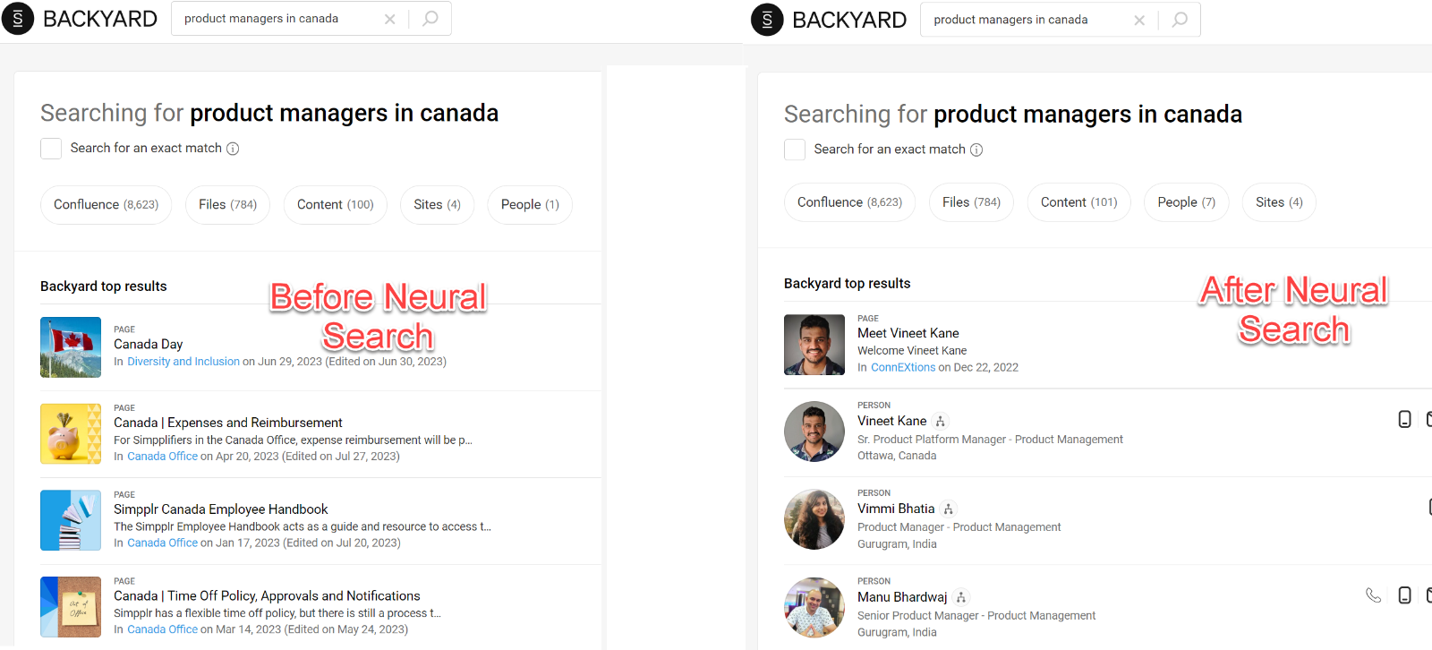Click the magnifier search icon in left panel
Viewport: 1432px width, 650px height.
430,19
